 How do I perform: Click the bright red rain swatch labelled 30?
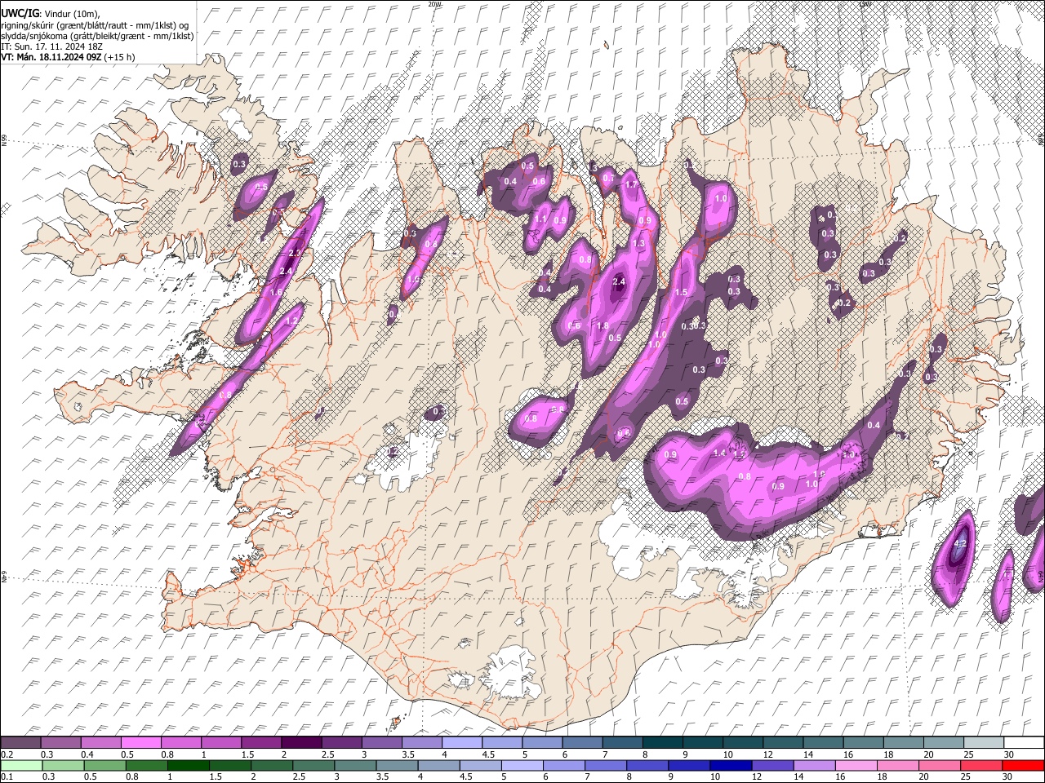(x=1025, y=765)
